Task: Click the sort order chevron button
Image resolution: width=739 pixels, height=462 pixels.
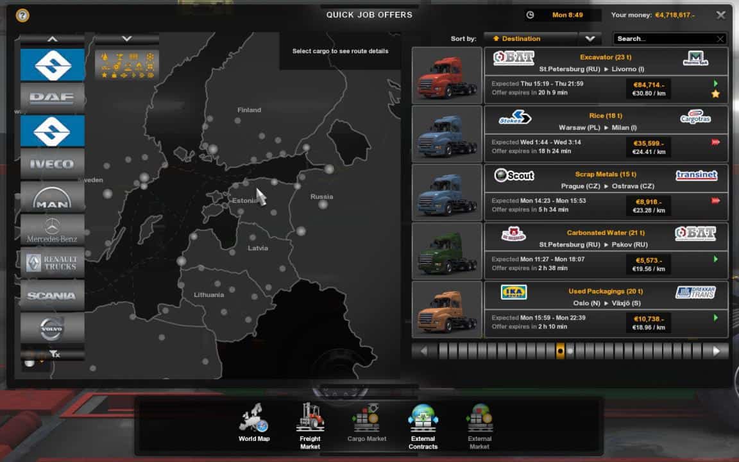Action: [x=590, y=38]
